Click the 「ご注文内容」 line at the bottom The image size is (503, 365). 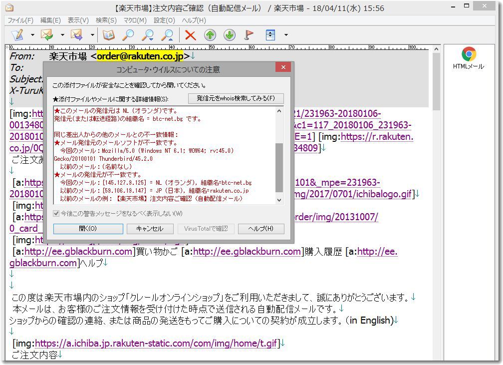[34, 355]
